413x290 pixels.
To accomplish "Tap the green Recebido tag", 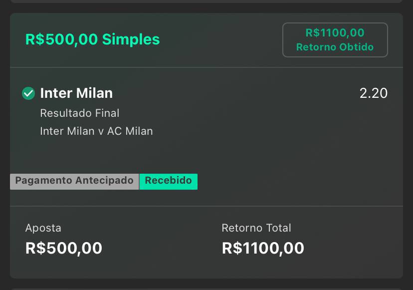I will tap(168, 181).
